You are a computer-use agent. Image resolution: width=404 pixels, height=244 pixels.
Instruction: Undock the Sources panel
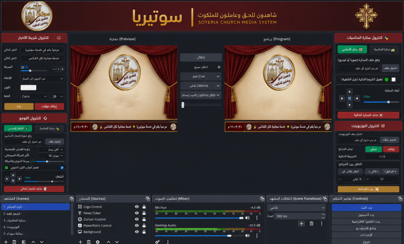[148, 198]
